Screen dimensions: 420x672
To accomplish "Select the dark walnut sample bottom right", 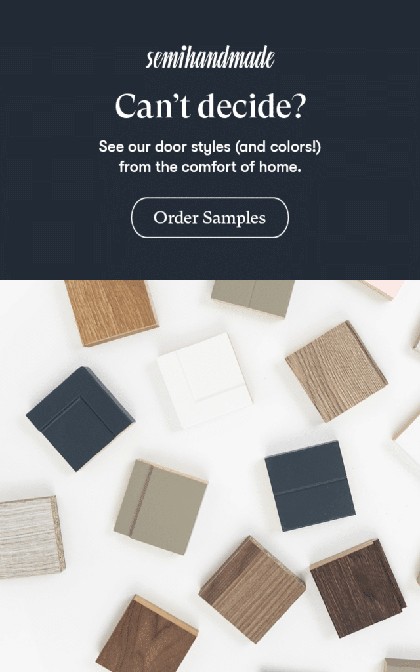I will [x=358, y=588].
